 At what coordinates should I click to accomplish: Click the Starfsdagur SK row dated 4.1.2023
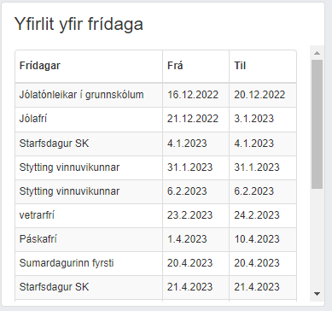point(155,144)
